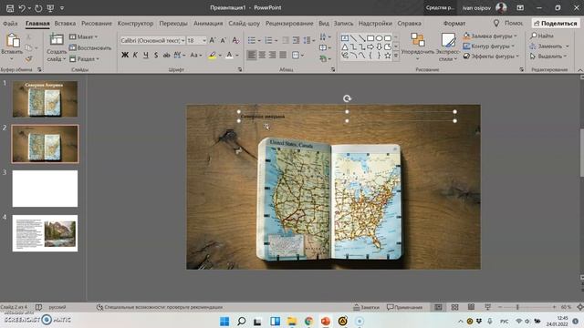Expand the shapes gallery more arrow
This screenshot has height=328, width=584.
(396, 56)
